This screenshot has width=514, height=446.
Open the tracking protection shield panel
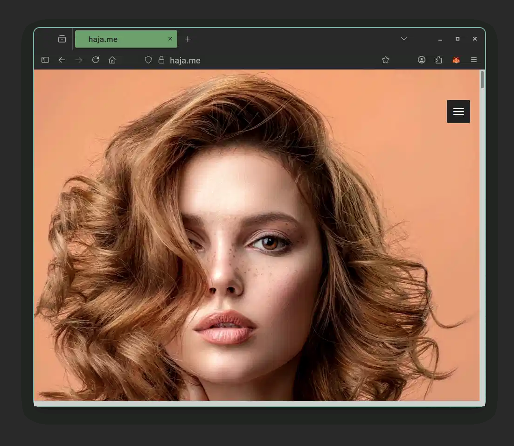pos(148,60)
